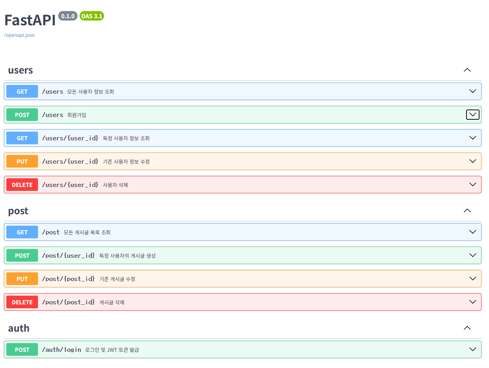Select the post section heading
Screen dimensions: 489x368
18,211
